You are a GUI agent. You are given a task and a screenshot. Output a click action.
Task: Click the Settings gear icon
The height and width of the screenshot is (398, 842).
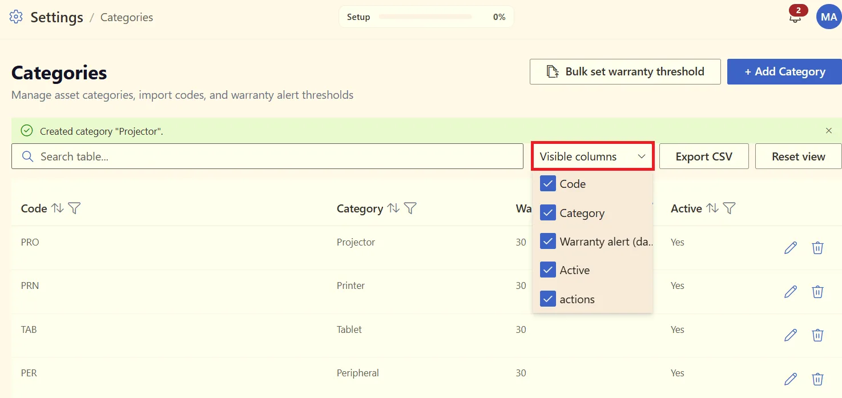pos(16,17)
